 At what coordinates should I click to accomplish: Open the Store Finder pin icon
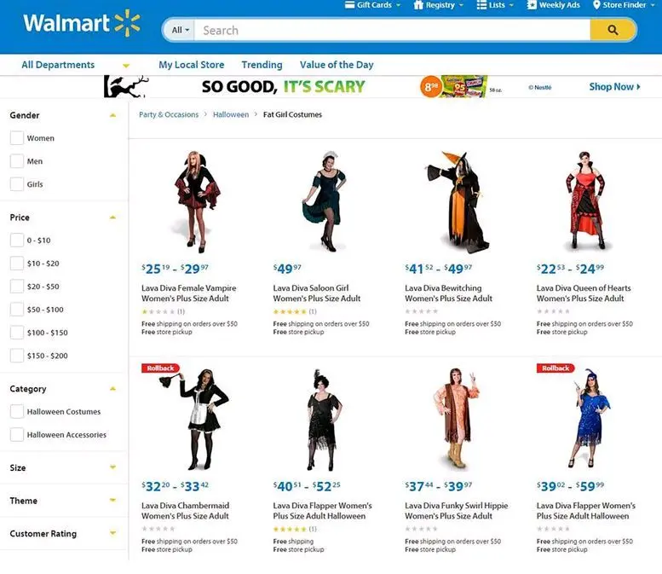tap(596, 5)
